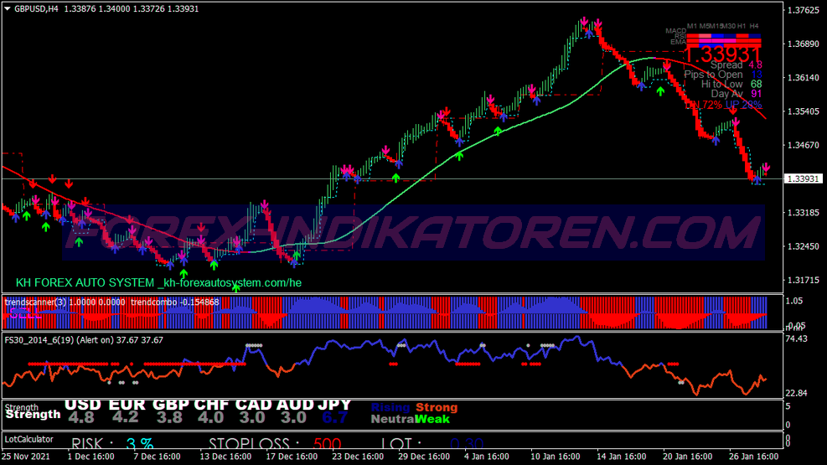Click the 13 Dec 16:00 time label
This screenshot has width=827, height=465.
point(225,457)
